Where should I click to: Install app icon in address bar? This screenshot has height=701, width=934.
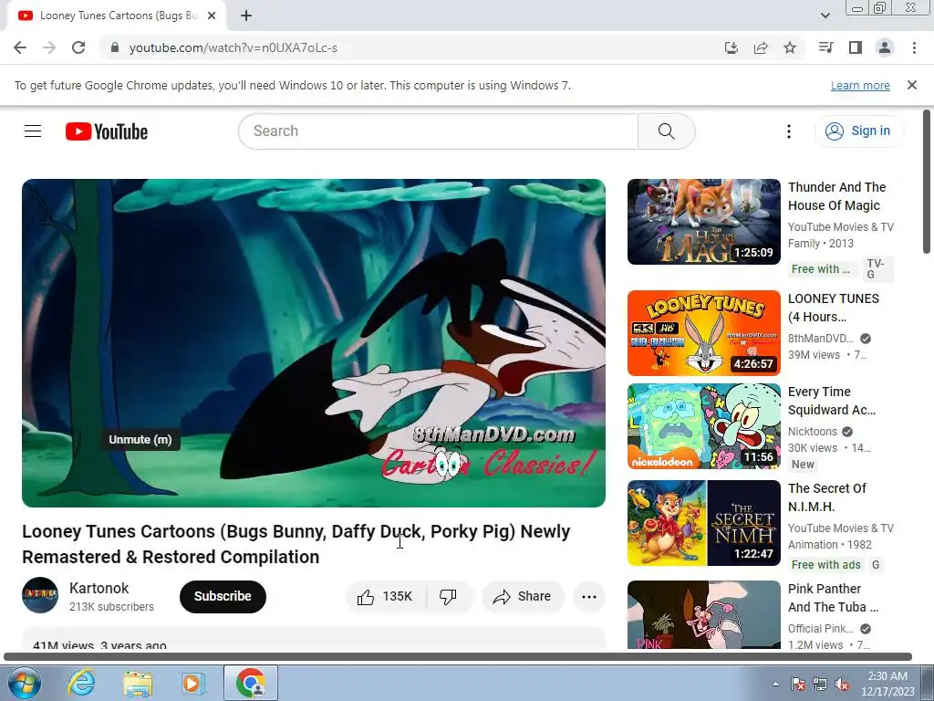click(x=731, y=47)
